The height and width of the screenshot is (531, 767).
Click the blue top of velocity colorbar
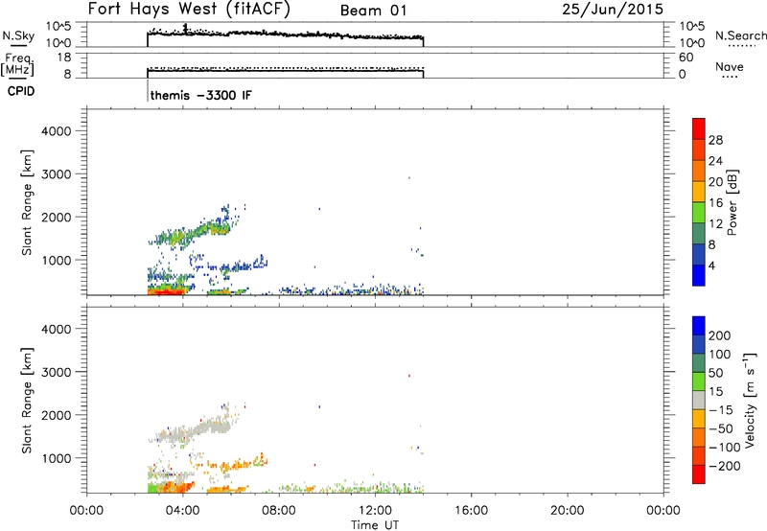tap(699, 326)
